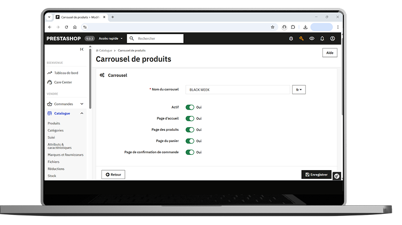Open the Fichiers submenu item
Screen dimensions: 402x225
click(53, 162)
